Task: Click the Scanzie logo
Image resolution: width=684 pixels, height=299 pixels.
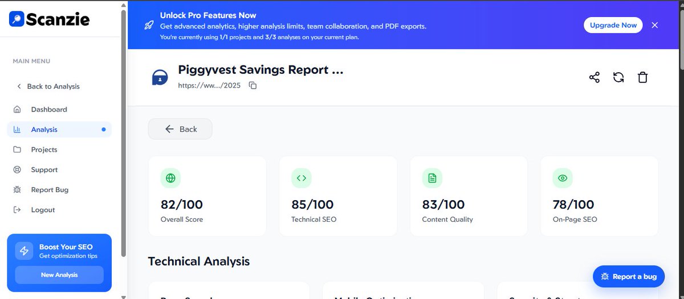Action: tap(50, 19)
